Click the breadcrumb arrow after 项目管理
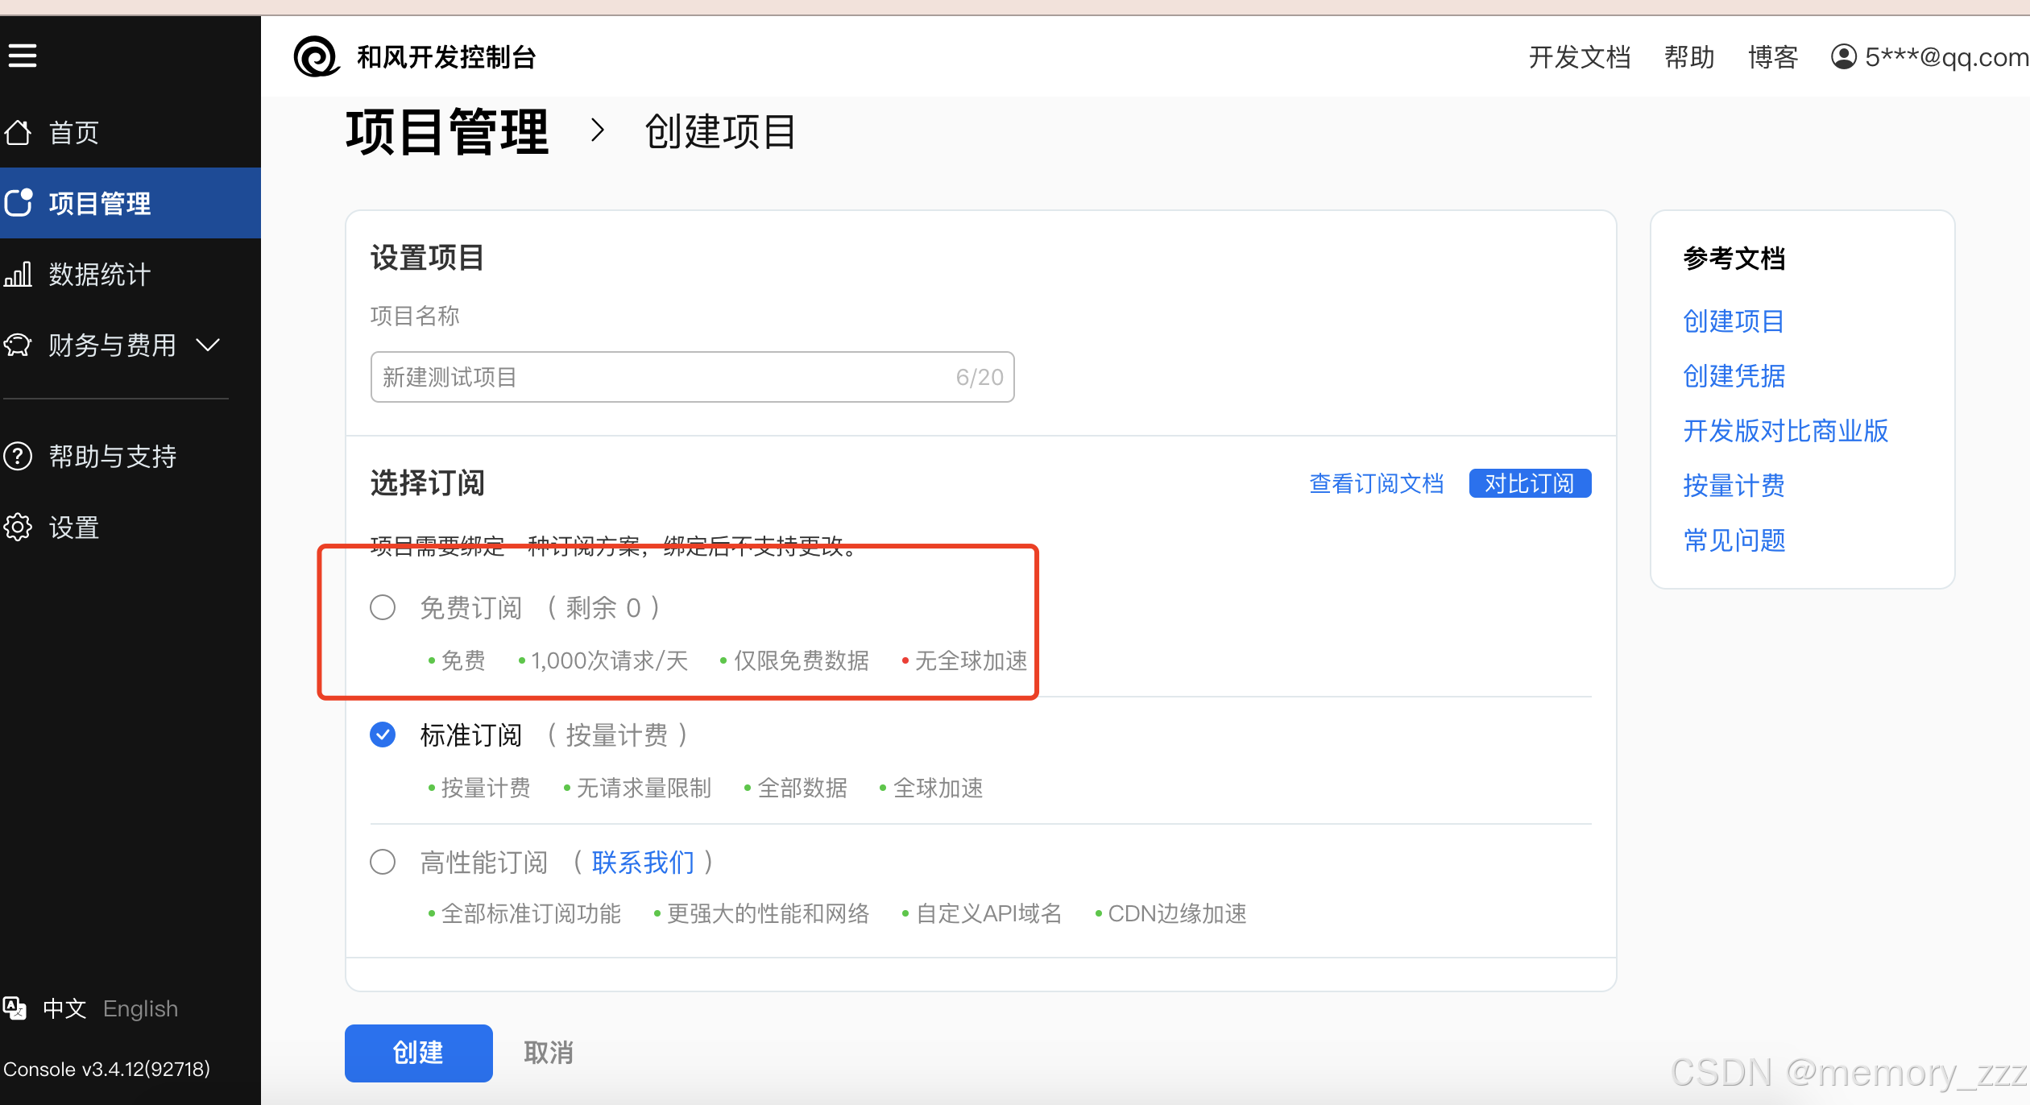Screen dimensions: 2030x1105 click(x=597, y=130)
